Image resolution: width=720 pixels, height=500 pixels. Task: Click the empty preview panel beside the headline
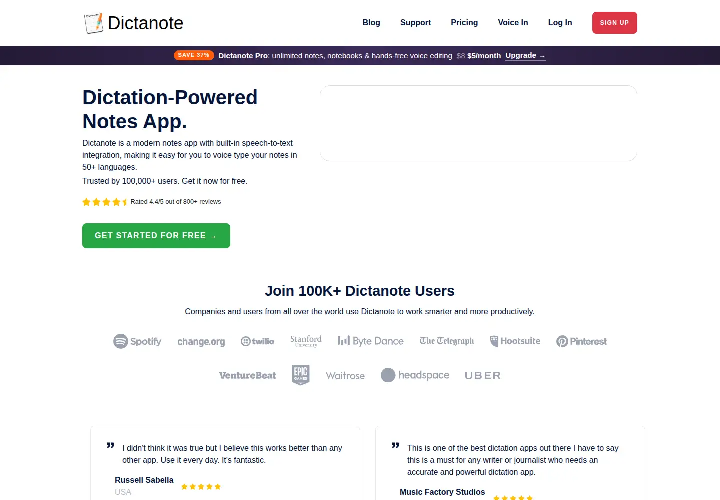point(478,123)
